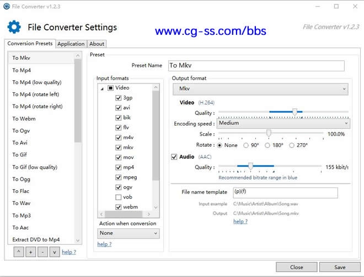Switch to the Application tab
Screen dimensions: 364x277
tap(71, 44)
